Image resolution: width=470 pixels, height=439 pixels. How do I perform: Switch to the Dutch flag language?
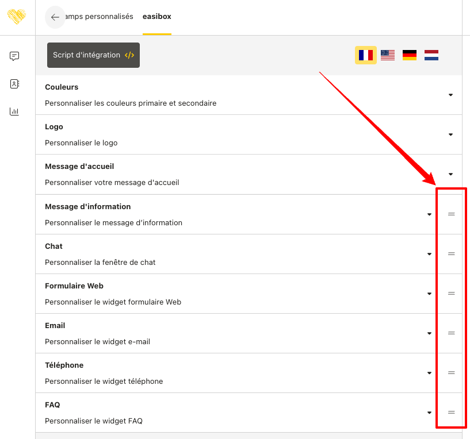coord(431,55)
